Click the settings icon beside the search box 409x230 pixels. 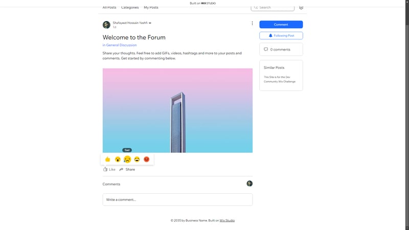click(301, 8)
